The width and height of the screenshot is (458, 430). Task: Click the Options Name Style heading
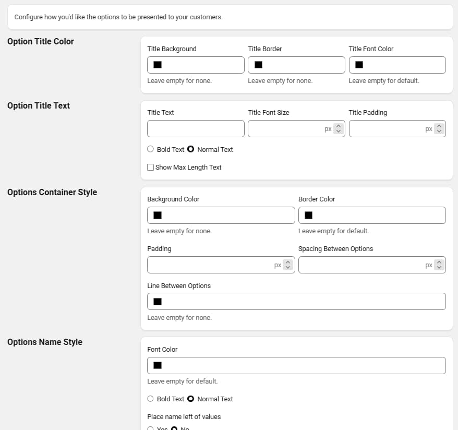click(45, 342)
